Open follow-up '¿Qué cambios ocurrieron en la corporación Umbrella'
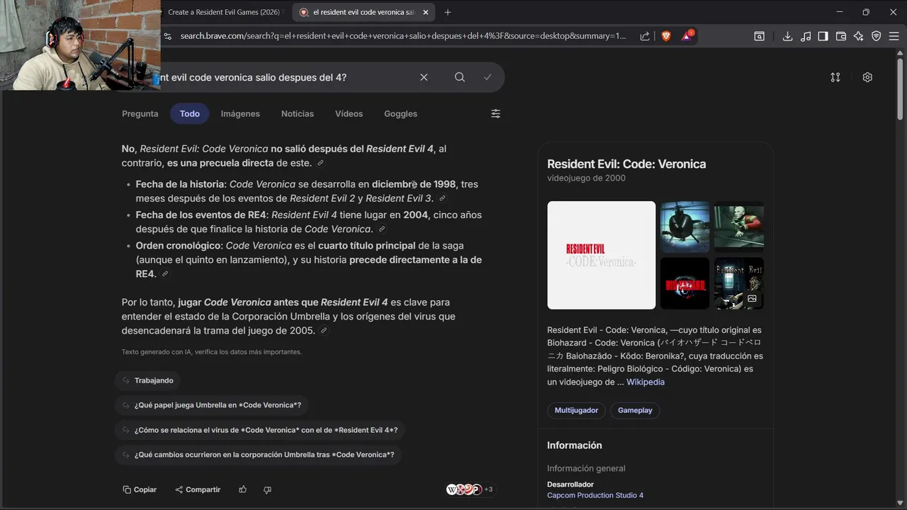This screenshot has width=907, height=510. [258, 455]
